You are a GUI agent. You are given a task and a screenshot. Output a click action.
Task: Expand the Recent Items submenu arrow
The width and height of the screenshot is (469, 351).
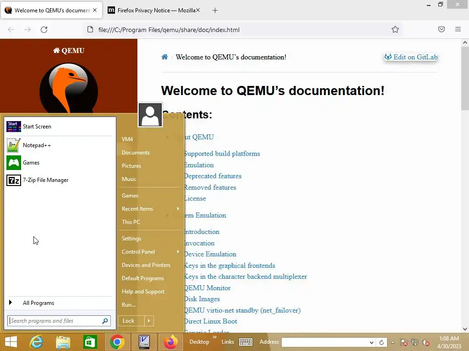point(178,208)
